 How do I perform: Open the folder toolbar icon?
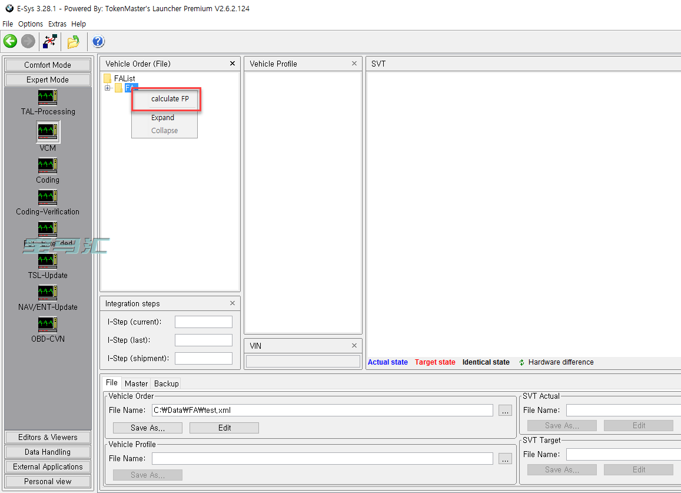(73, 41)
